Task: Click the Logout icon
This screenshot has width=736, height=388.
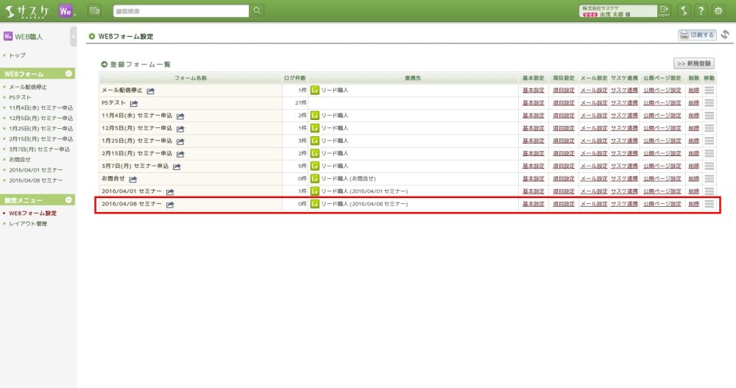Action: [665, 10]
